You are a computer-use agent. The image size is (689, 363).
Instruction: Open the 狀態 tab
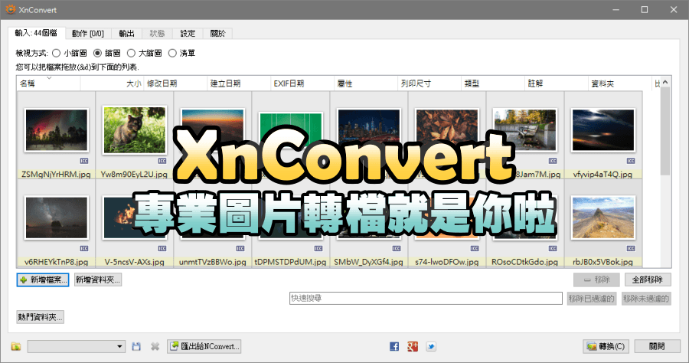tap(157, 34)
